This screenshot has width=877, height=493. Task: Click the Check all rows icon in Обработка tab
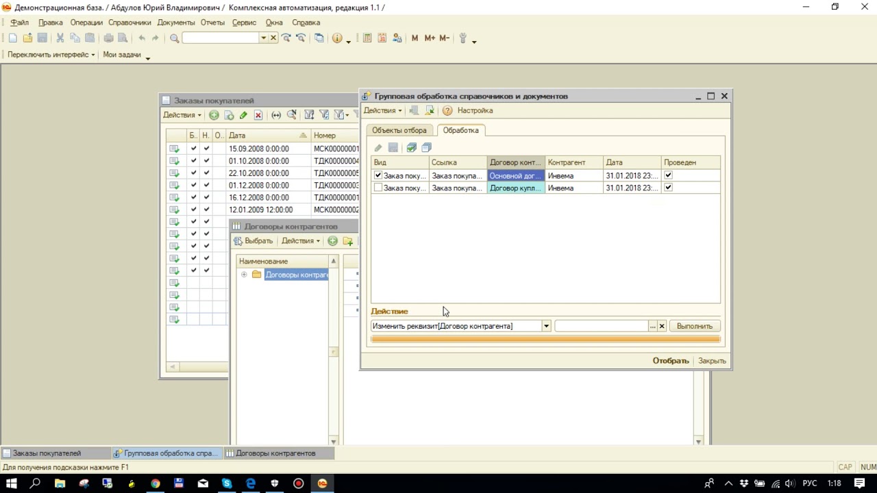pos(411,147)
